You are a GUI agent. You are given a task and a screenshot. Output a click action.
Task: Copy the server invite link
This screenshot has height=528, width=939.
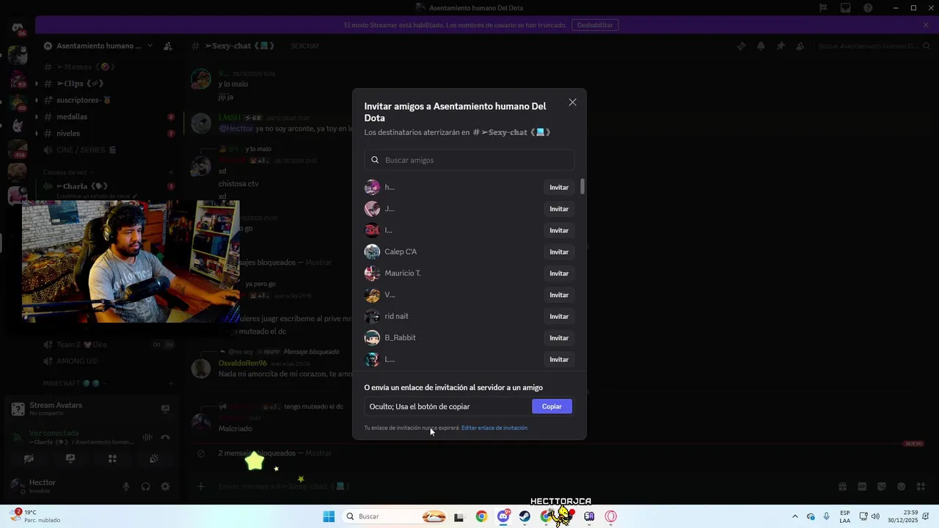(x=552, y=406)
